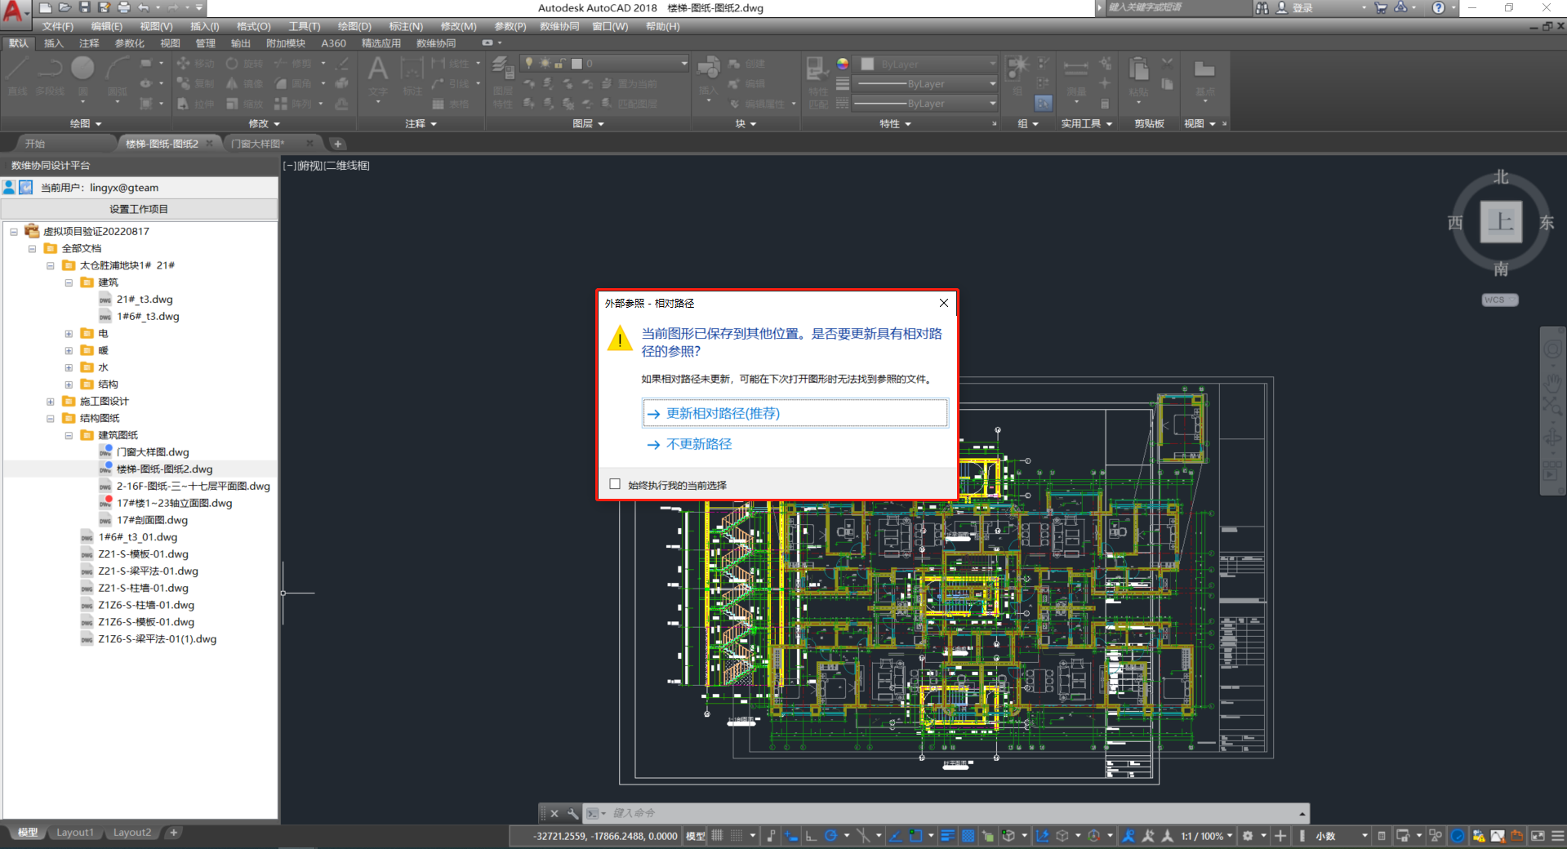
Task: Click the workspace switching gear icon in status bar
Action: coord(1248,836)
